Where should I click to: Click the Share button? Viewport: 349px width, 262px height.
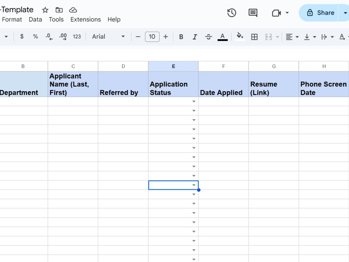[x=319, y=13]
